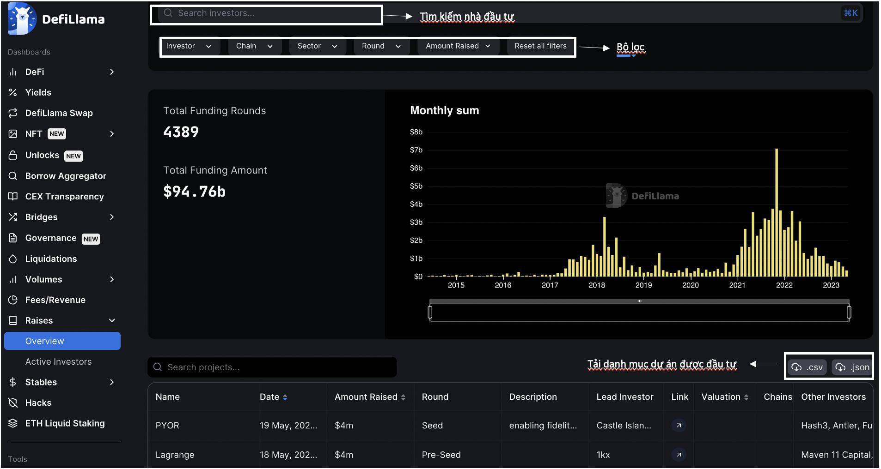Click the Hacks shield-off icon

click(x=13, y=403)
